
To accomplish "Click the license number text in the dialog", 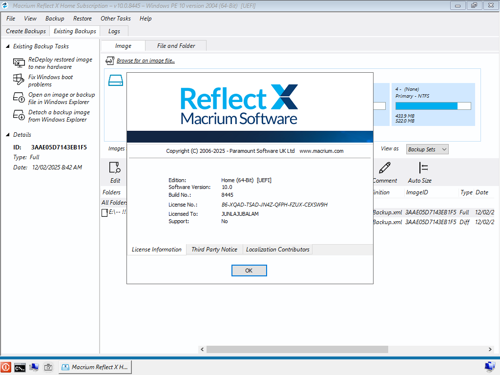I will 274,205.
